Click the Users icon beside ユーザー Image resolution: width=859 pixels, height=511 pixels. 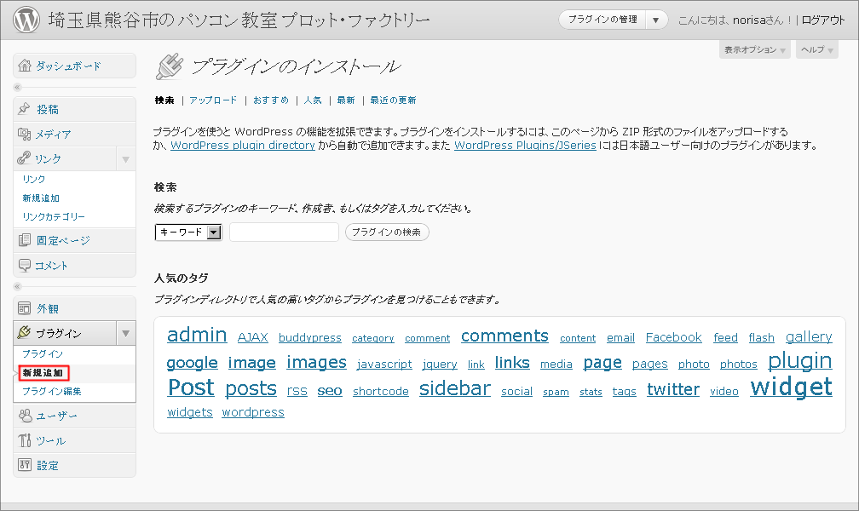pyautogui.click(x=25, y=416)
